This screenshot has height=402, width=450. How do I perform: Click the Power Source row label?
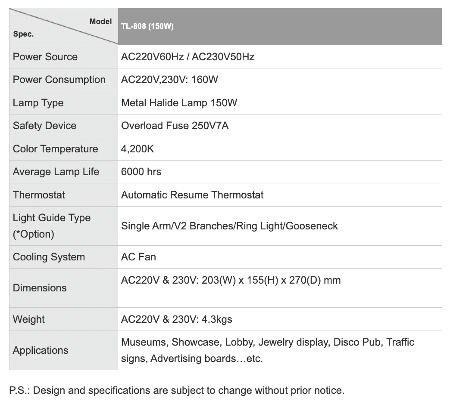[x=45, y=57]
